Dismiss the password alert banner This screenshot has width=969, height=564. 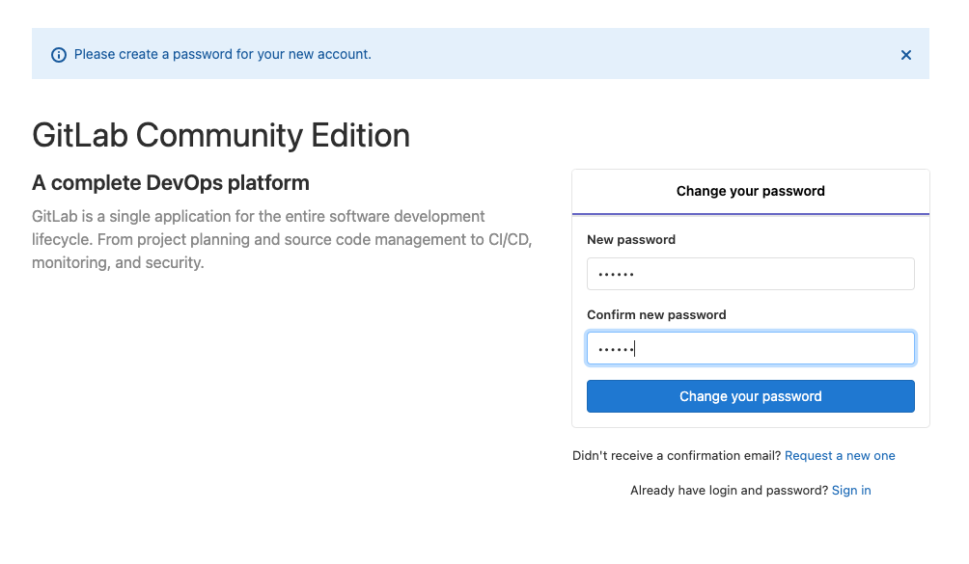(906, 55)
